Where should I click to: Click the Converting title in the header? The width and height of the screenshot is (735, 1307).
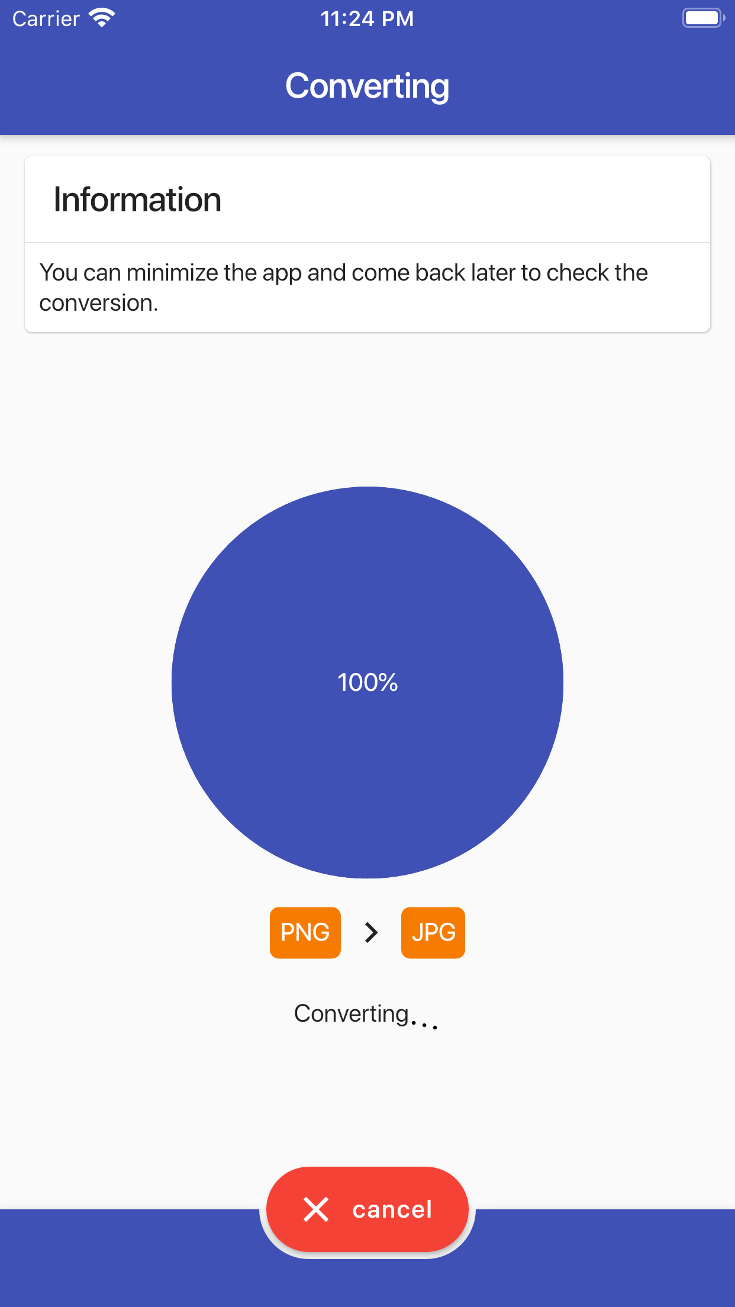(x=367, y=86)
